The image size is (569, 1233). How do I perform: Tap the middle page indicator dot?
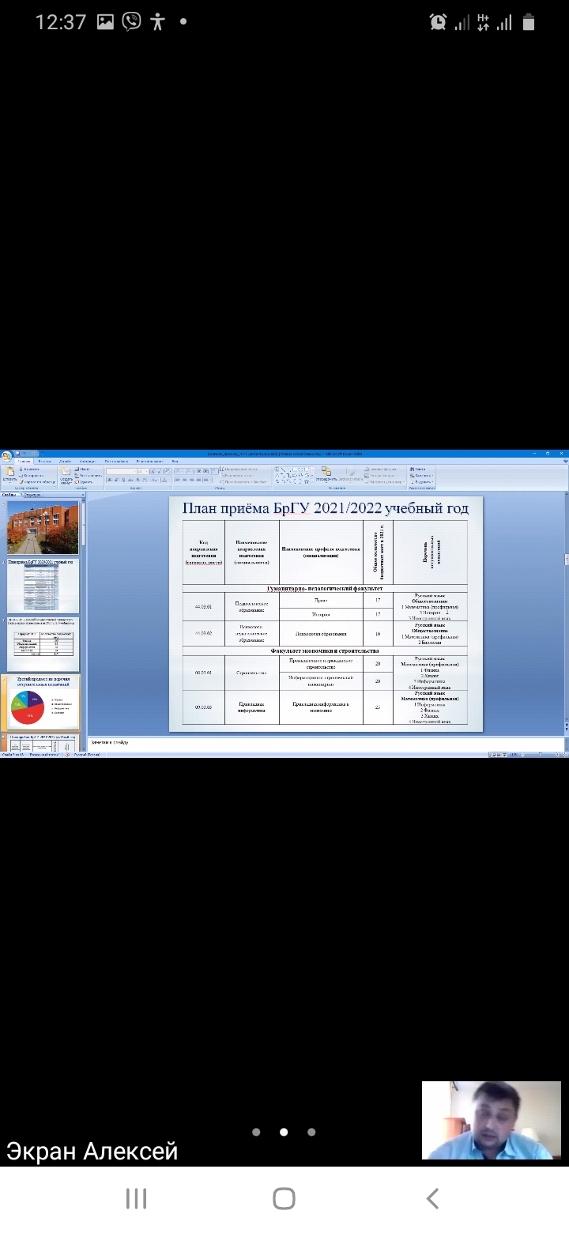pyautogui.click(x=284, y=1132)
